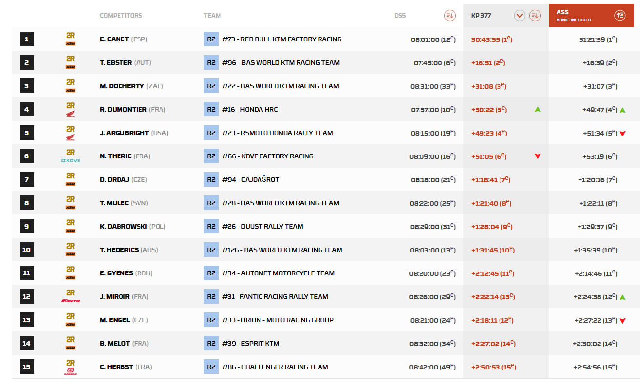Click the R2 badge for Honda HRC
The image size is (640, 388).
coord(211,109)
